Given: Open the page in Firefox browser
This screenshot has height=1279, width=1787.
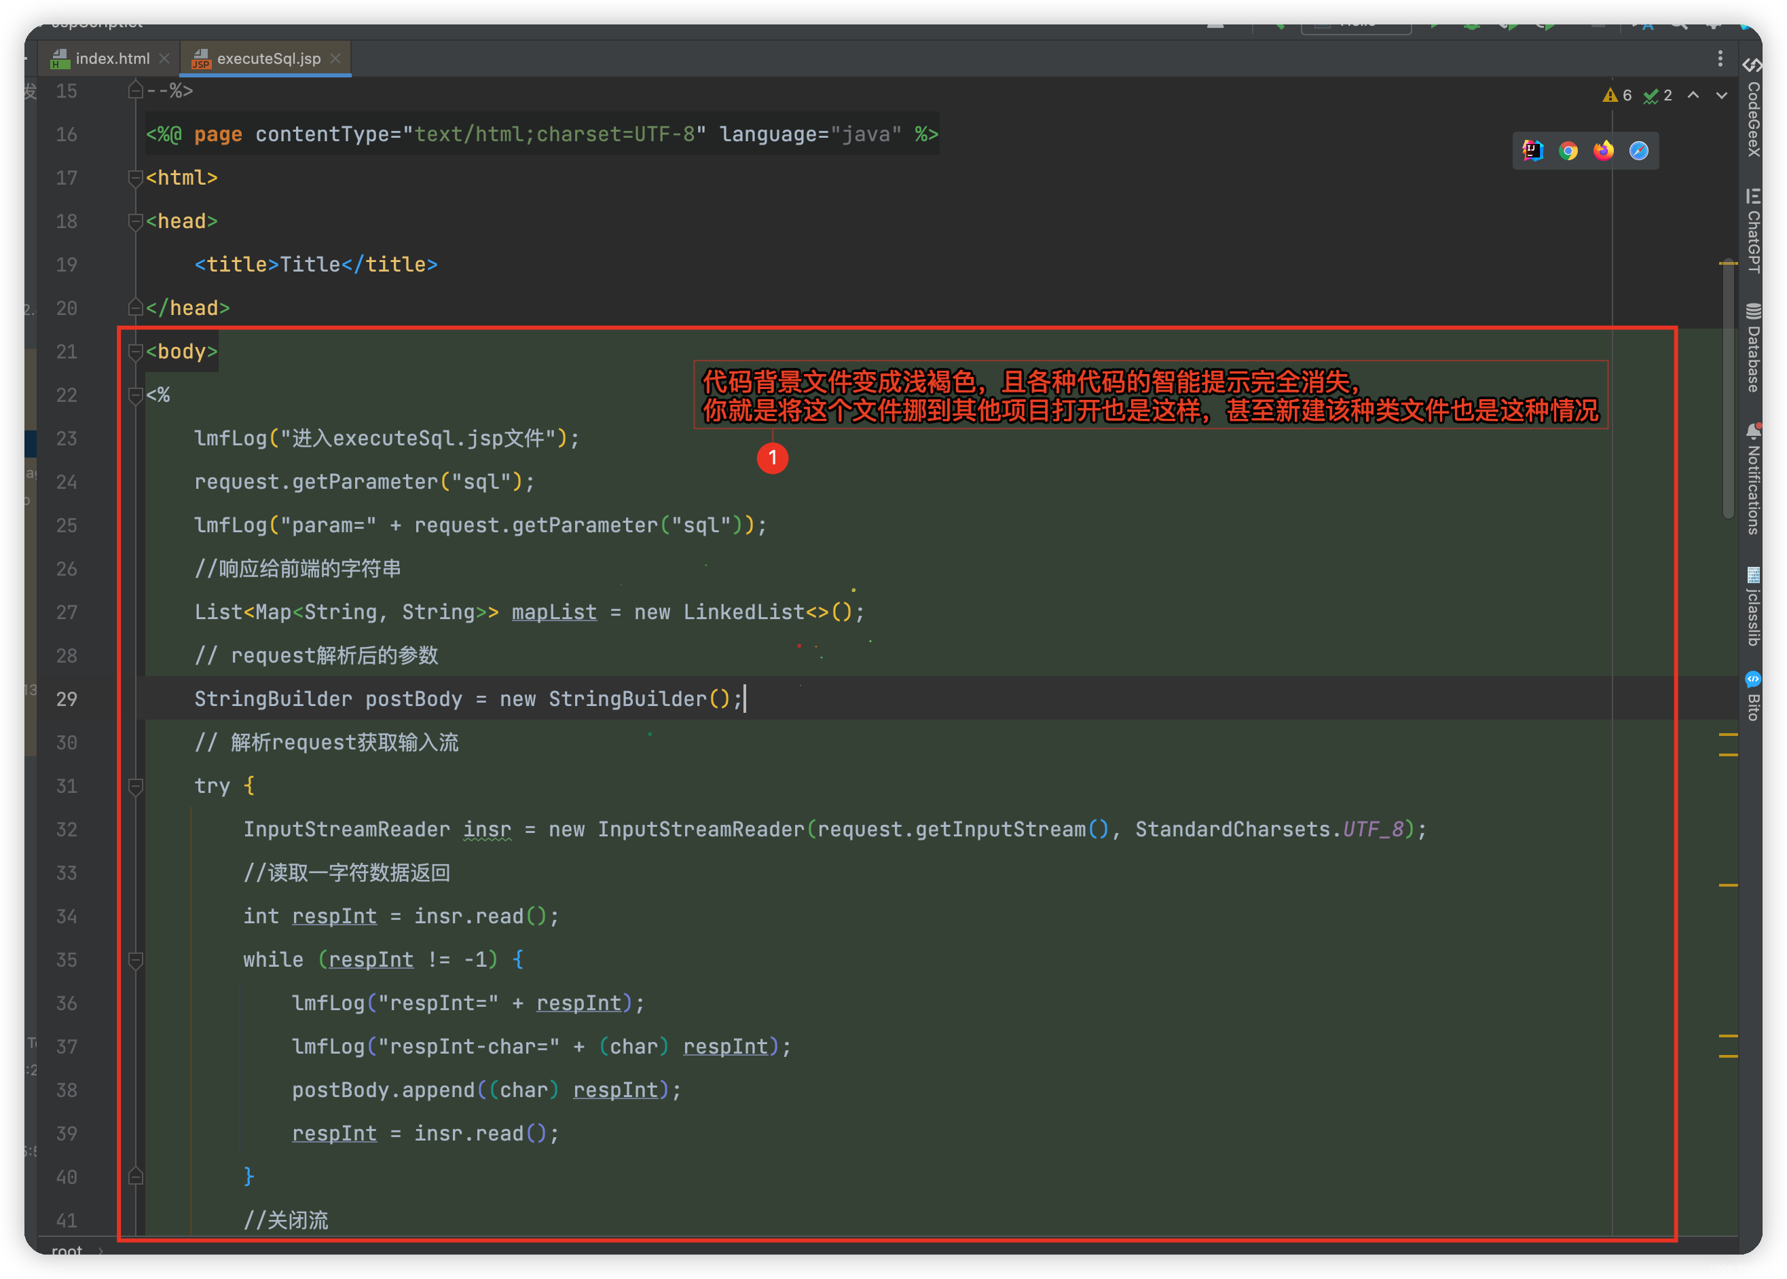Looking at the screenshot, I should click(1603, 151).
